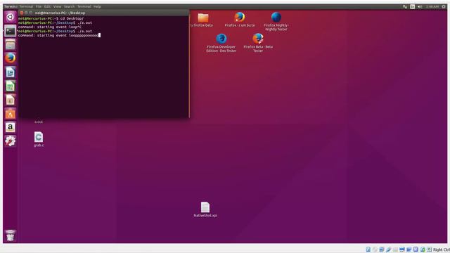Open LibreOffice Writer from the launcher

[11, 72]
